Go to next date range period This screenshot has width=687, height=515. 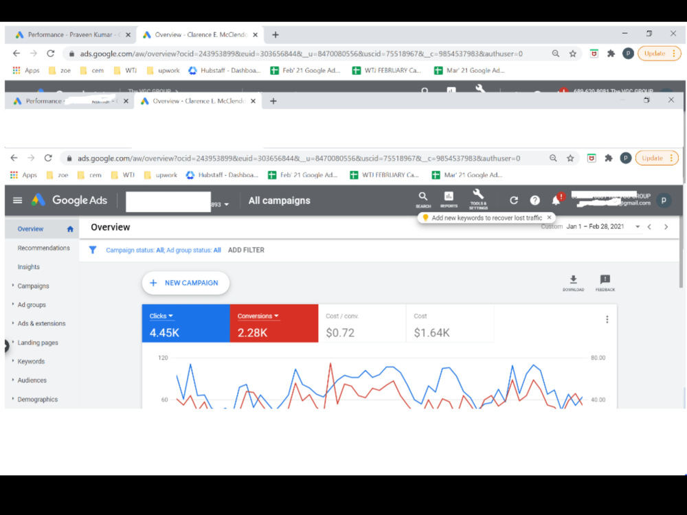(x=666, y=227)
